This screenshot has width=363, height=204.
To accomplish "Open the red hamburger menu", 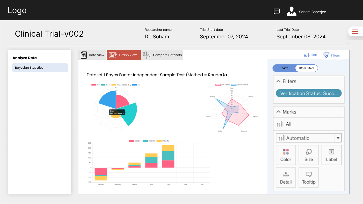I will tap(355, 32).
